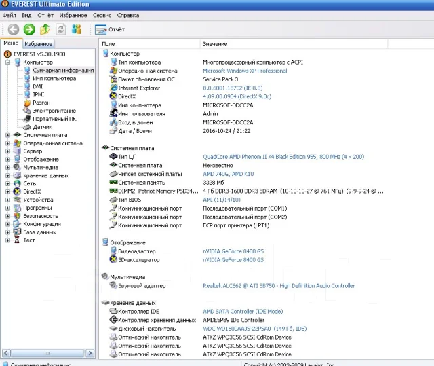Expand the Хранение данных tree node

click(7, 175)
